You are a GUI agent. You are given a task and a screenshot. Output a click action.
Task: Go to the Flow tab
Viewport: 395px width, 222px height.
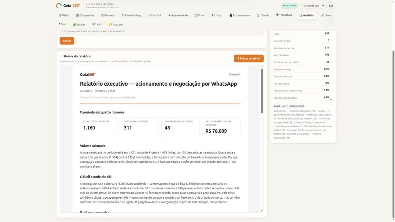click(x=200, y=15)
